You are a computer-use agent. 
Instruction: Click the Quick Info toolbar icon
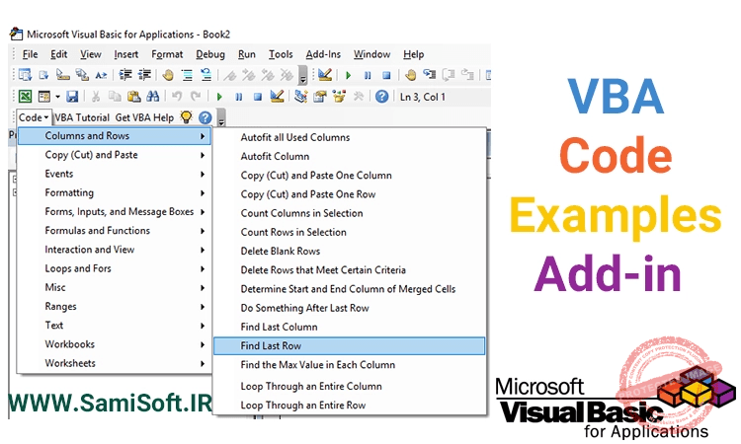coord(63,75)
